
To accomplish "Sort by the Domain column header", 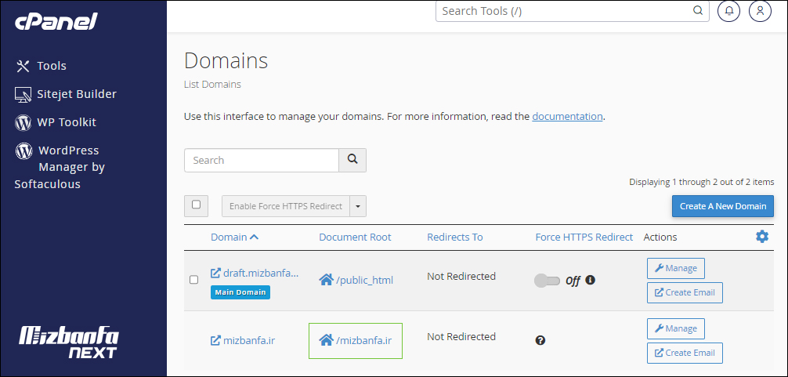I will pos(235,237).
